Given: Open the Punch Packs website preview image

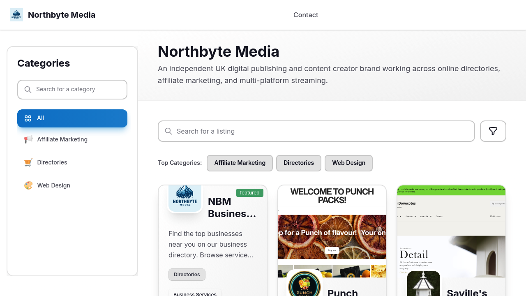Looking at the screenshot, I should click(332, 231).
